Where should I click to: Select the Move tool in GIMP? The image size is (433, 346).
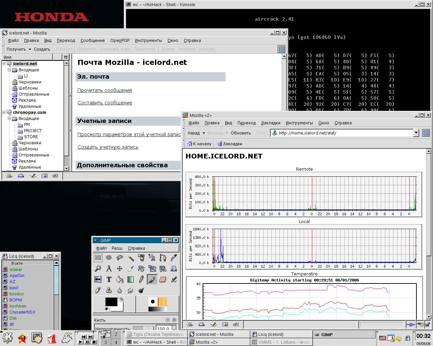[119, 269]
